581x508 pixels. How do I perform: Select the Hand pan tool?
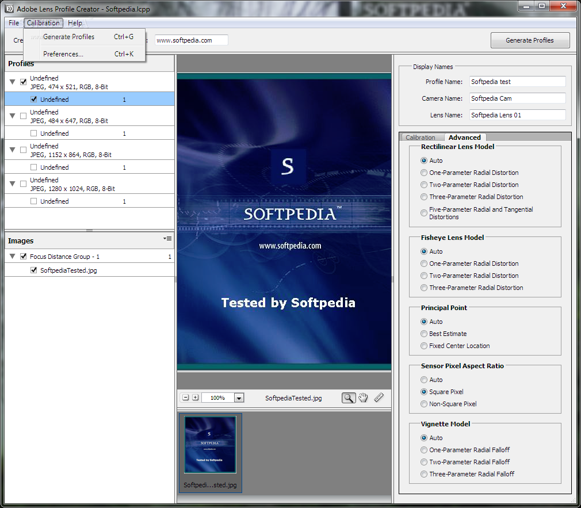[363, 398]
